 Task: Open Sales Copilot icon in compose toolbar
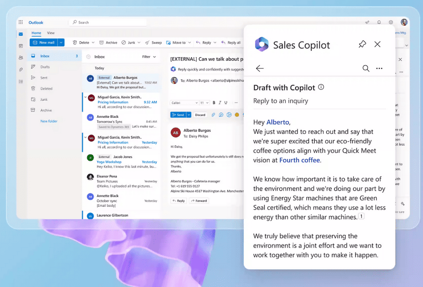[229, 115]
